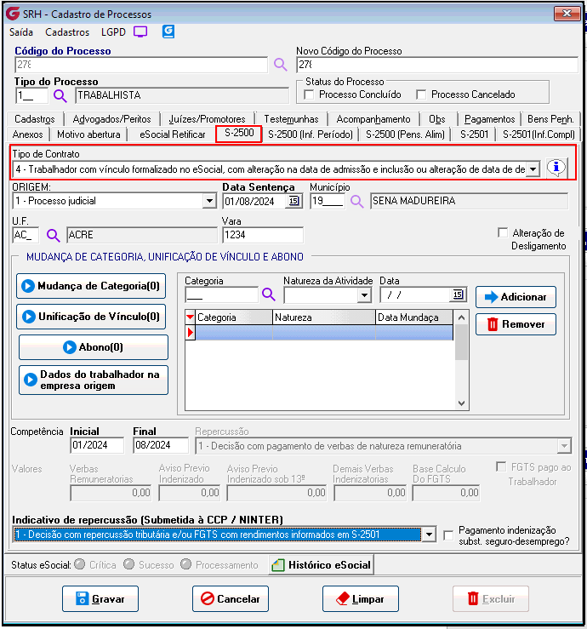Expand Natureza da Atividade dropdown
Viewport: 587px width, 629px height.
[363, 295]
